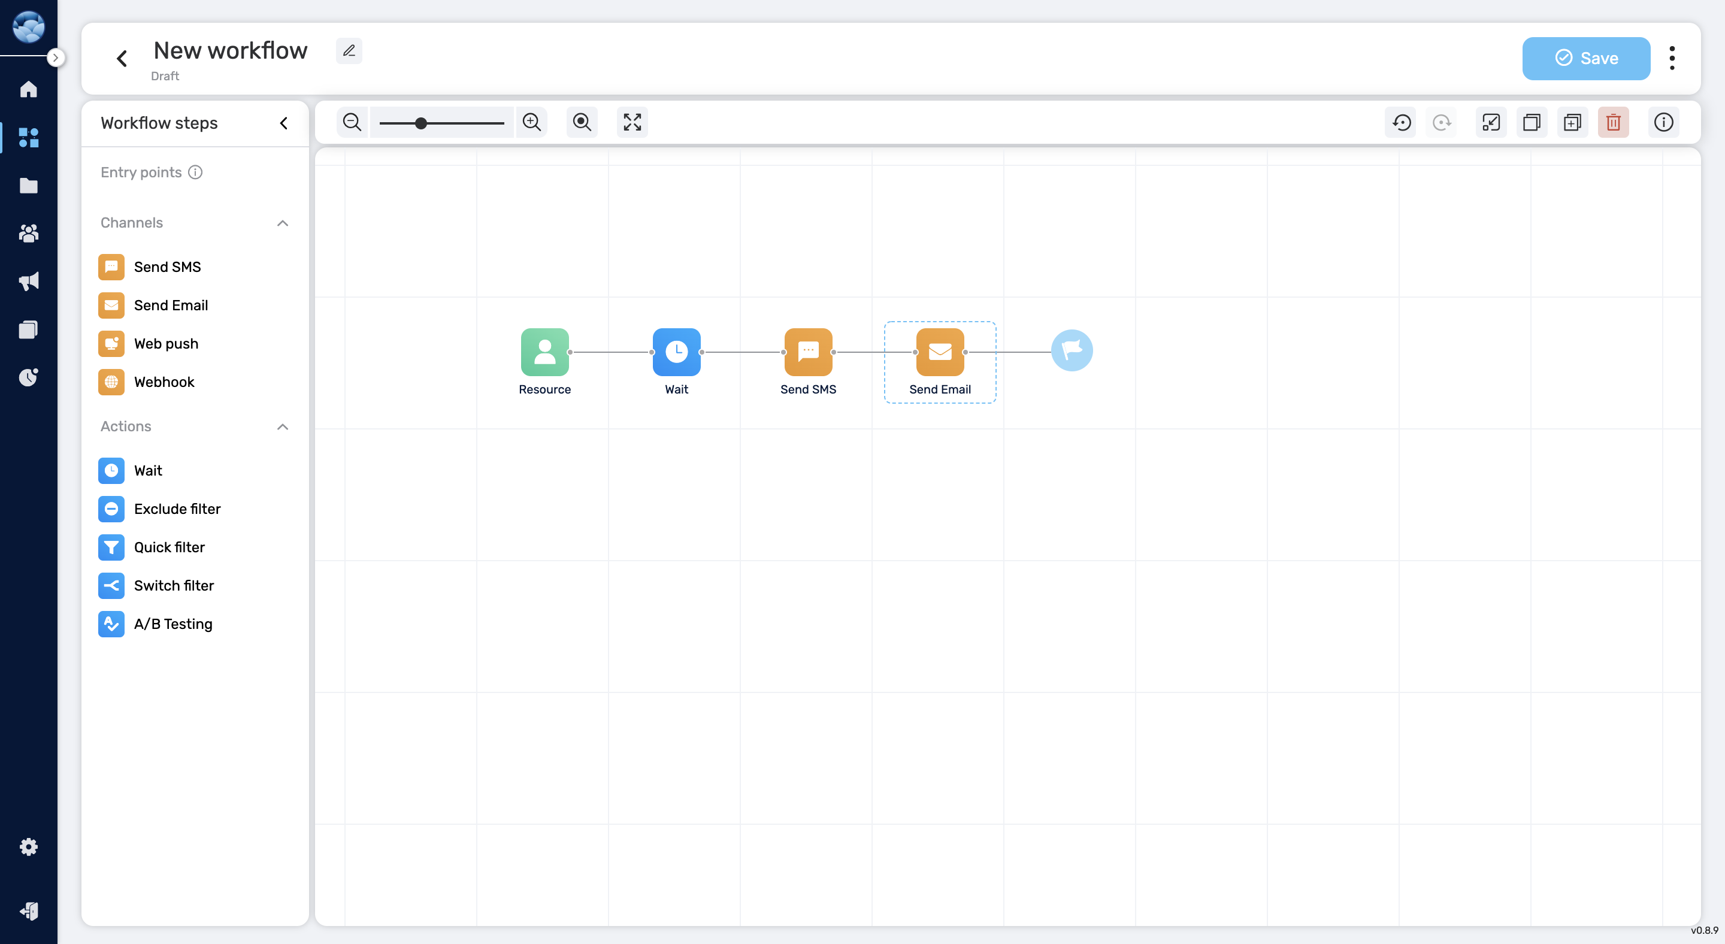Click the Wait action icon in sidebar

tap(111, 470)
